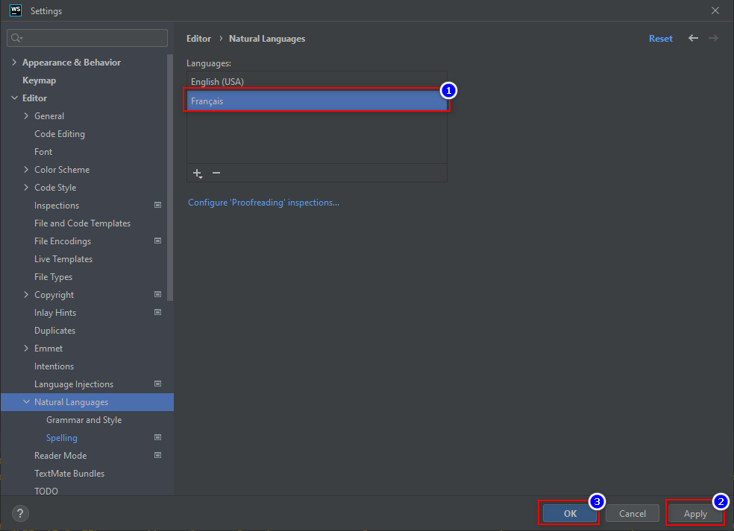
Task: Click project-level icon beside Language Injections
Action: (157, 384)
